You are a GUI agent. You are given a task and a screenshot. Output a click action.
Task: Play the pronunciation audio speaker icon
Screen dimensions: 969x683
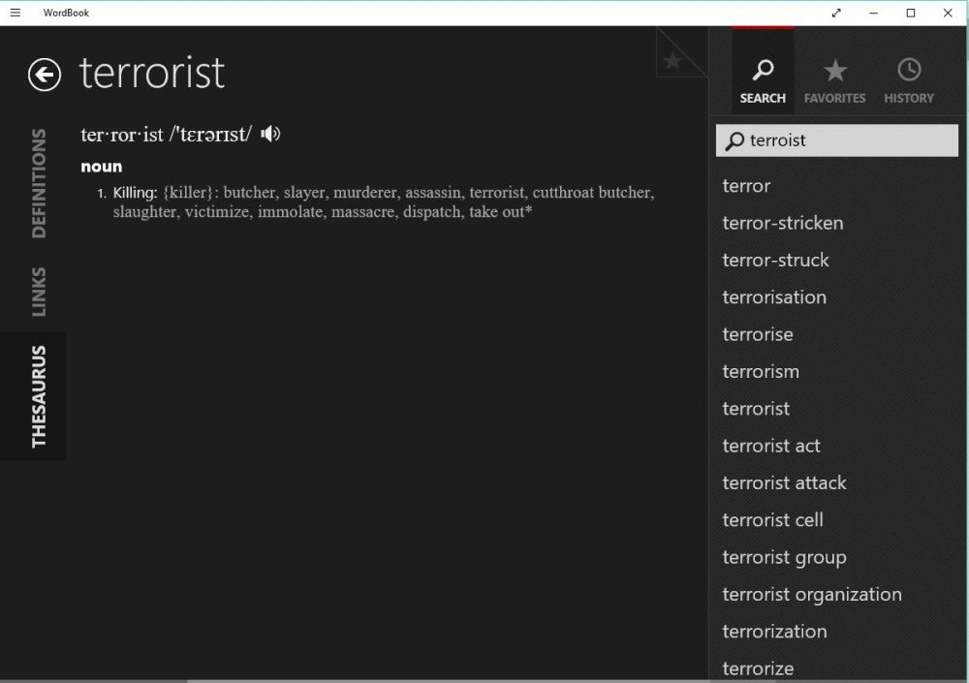pyautogui.click(x=270, y=134)
